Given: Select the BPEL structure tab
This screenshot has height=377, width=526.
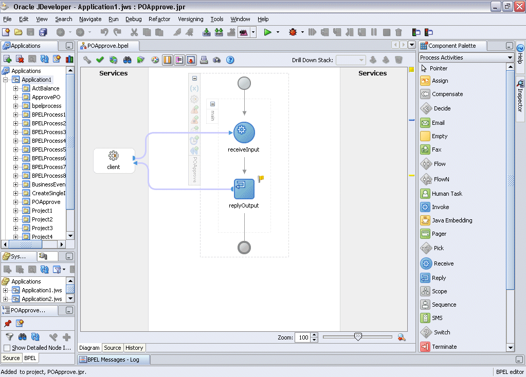Looking at the screenshot, I should click(x=30, y=358).
